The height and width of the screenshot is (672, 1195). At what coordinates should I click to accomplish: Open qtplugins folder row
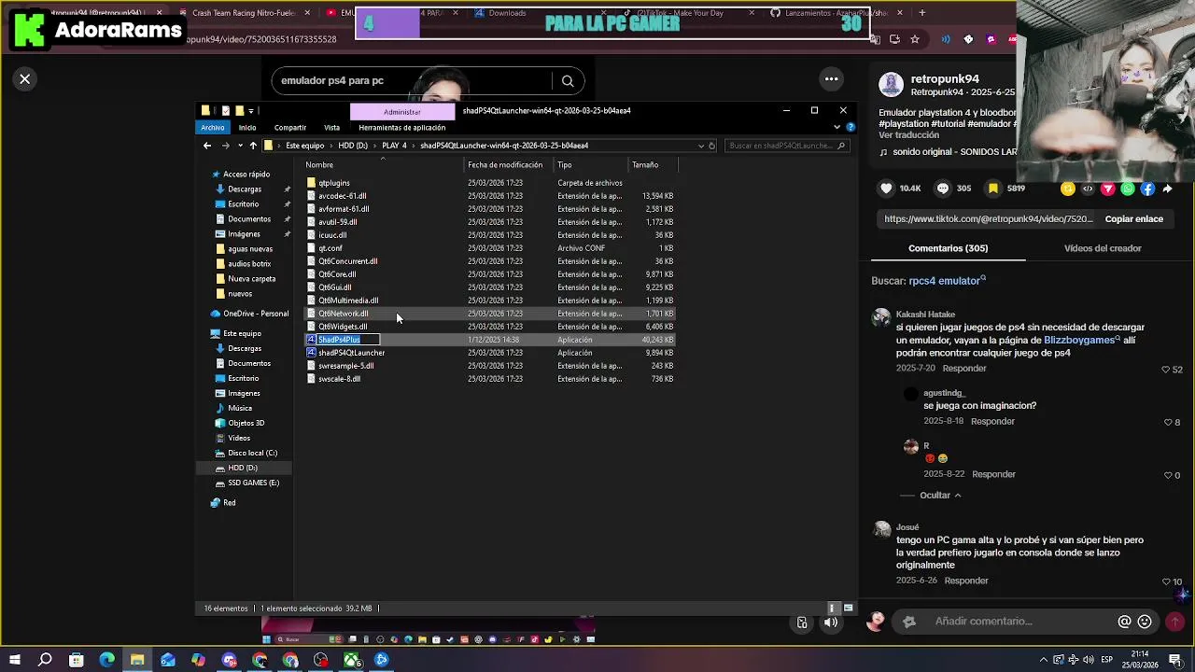(491, 183)
